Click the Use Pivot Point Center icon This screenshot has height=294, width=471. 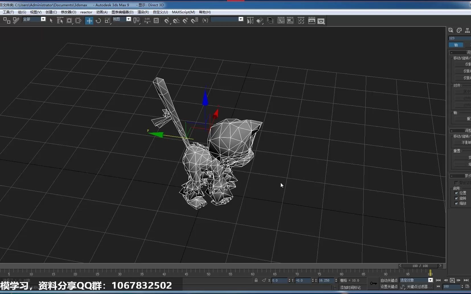[137, 20]
